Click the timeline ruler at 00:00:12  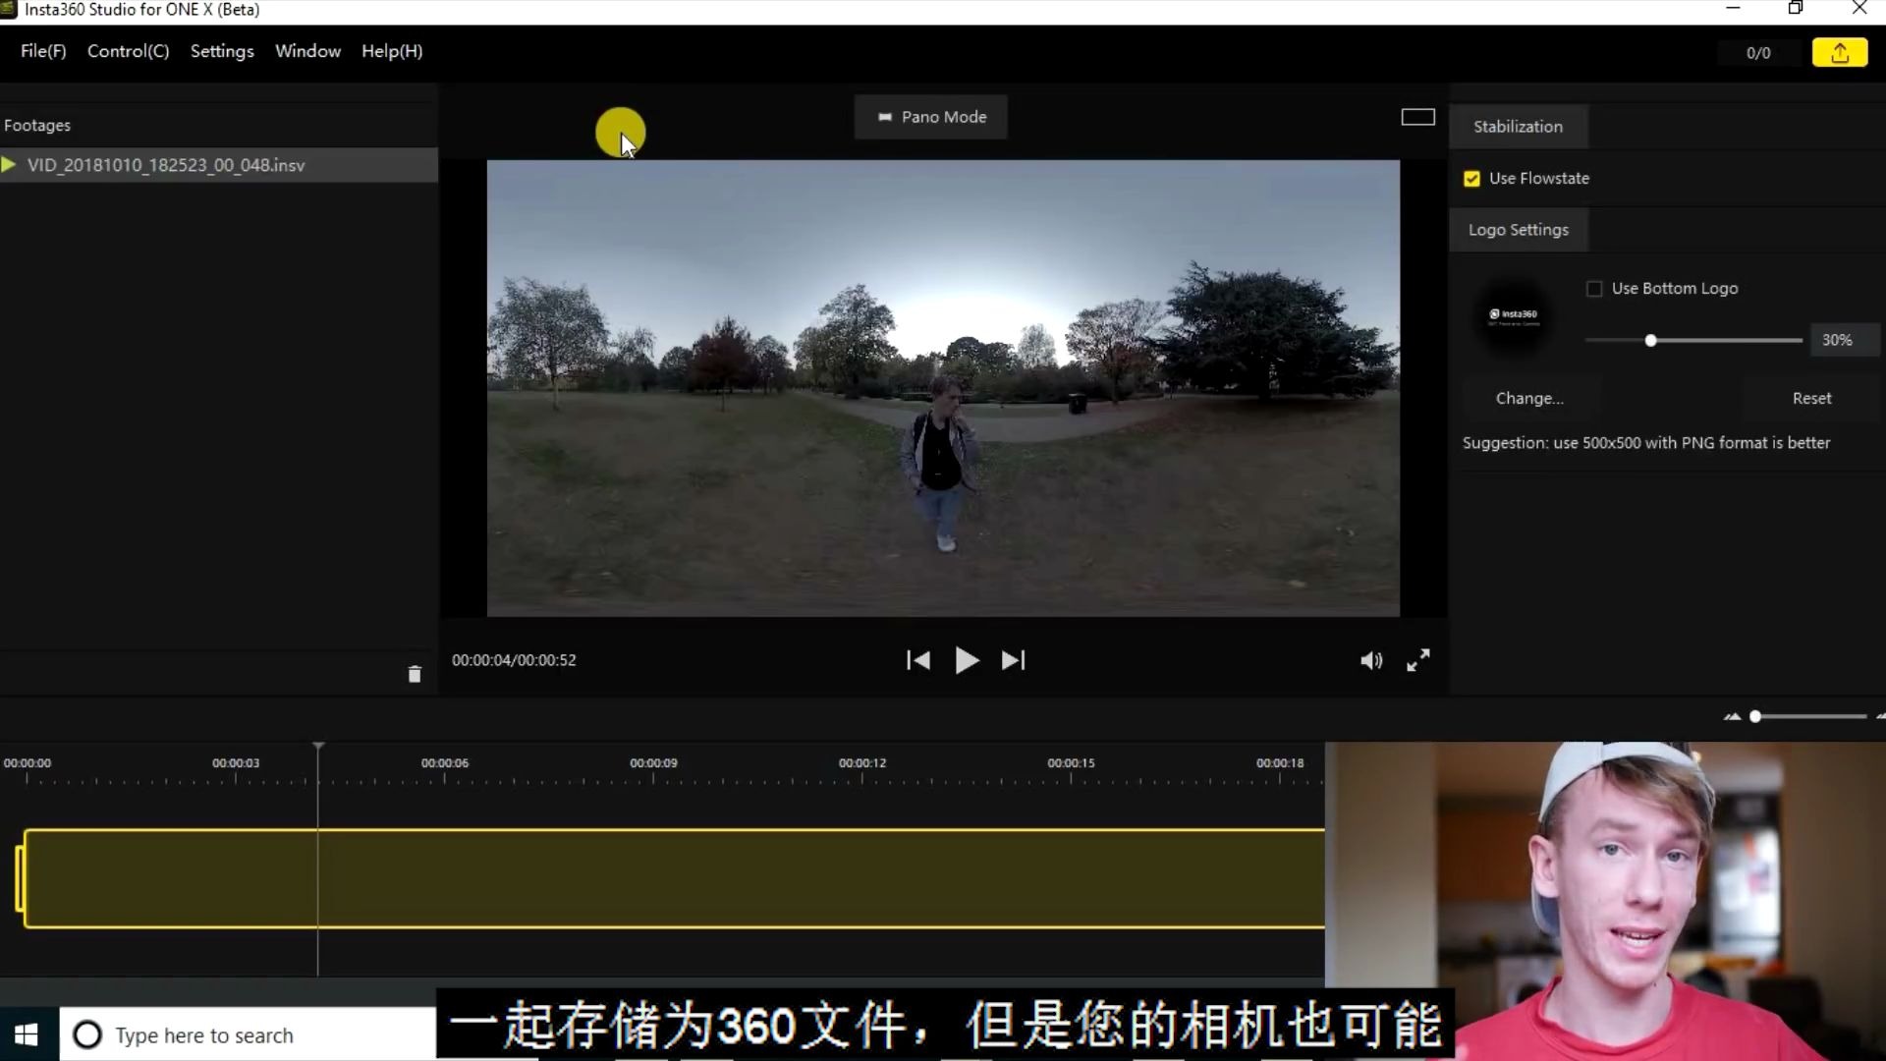click(862, 763)
